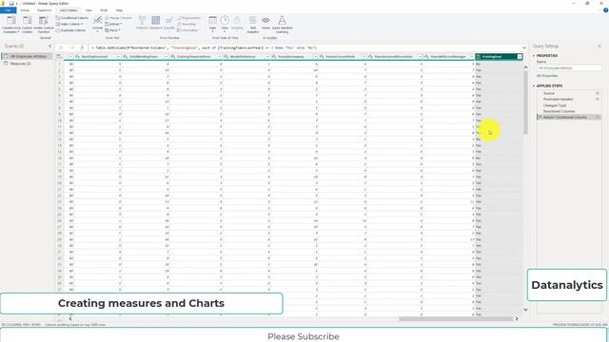Select the Added Conditional Column step
Viewport: 609px width, 342px height.
click(x=569, y=117)
